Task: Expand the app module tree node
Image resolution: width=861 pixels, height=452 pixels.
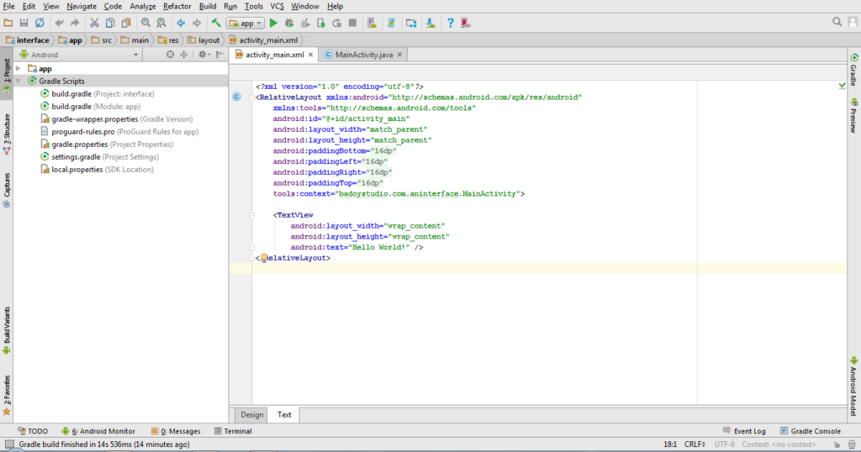Action: (18, 68)
